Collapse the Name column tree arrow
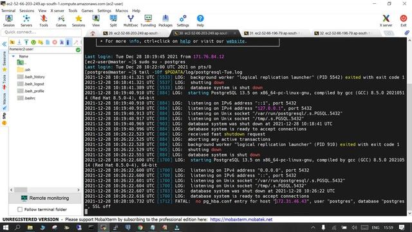 13,56
